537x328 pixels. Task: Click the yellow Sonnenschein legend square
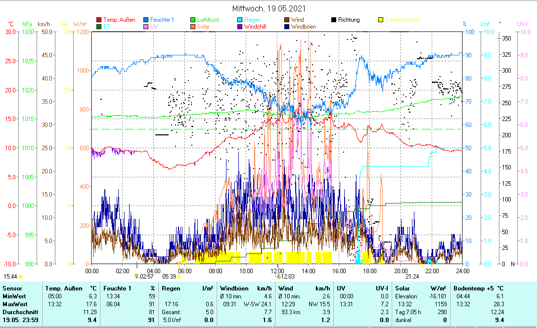[x=381, y=20]
